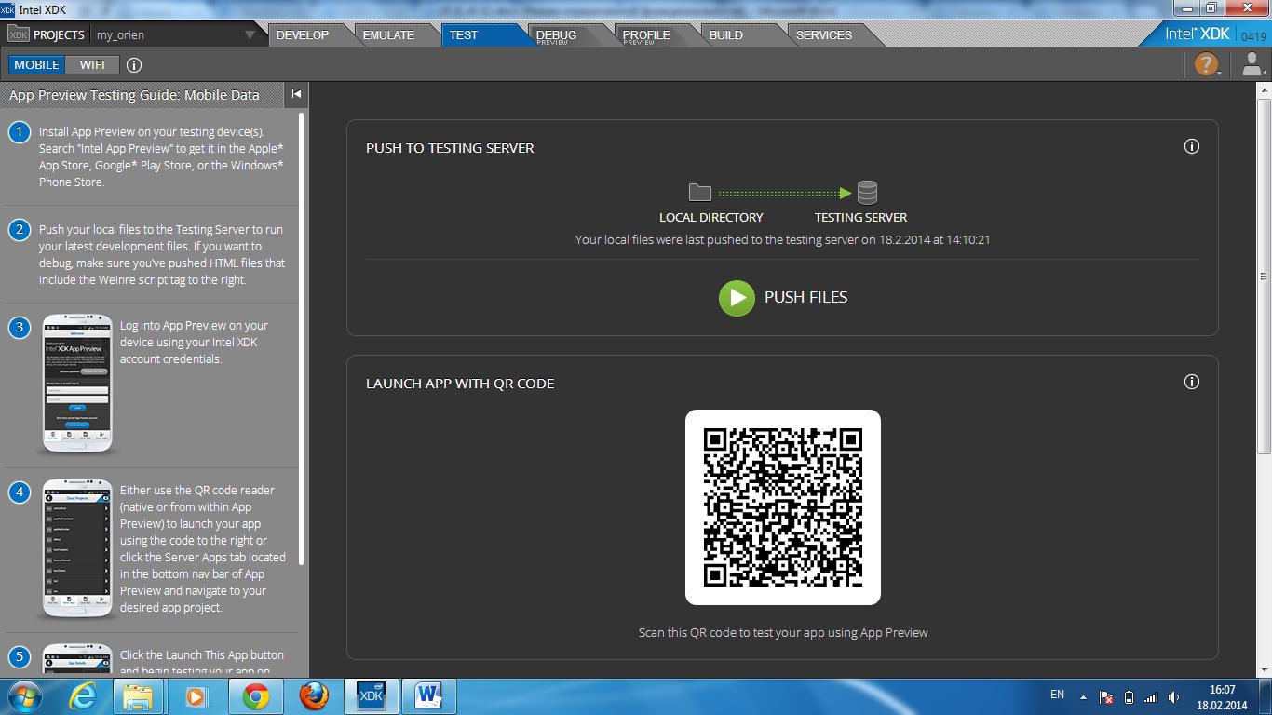Viewport: 1272px width, 715px height.
Task: Switch to the EMULATE tab
Action: tap(388, 34)
